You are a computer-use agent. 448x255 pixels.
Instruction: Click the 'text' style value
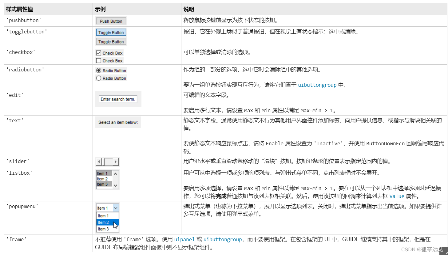click(15, 120)
